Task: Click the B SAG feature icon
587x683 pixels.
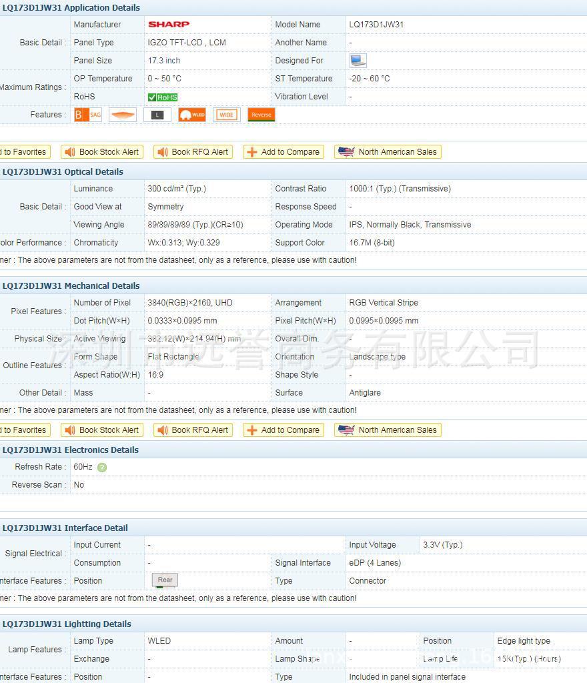Action: pos(88,115)
